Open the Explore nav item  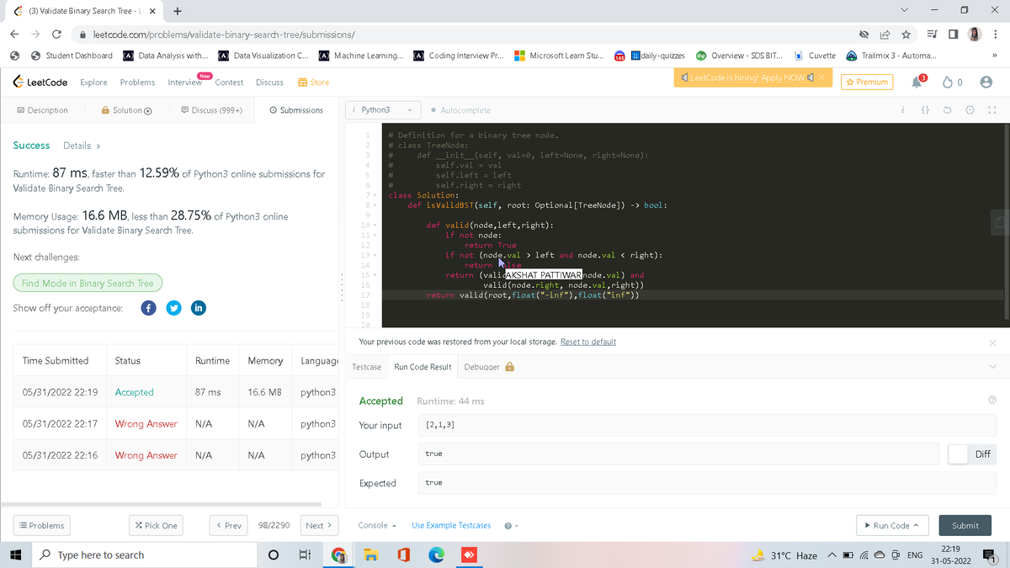point(93,82)
